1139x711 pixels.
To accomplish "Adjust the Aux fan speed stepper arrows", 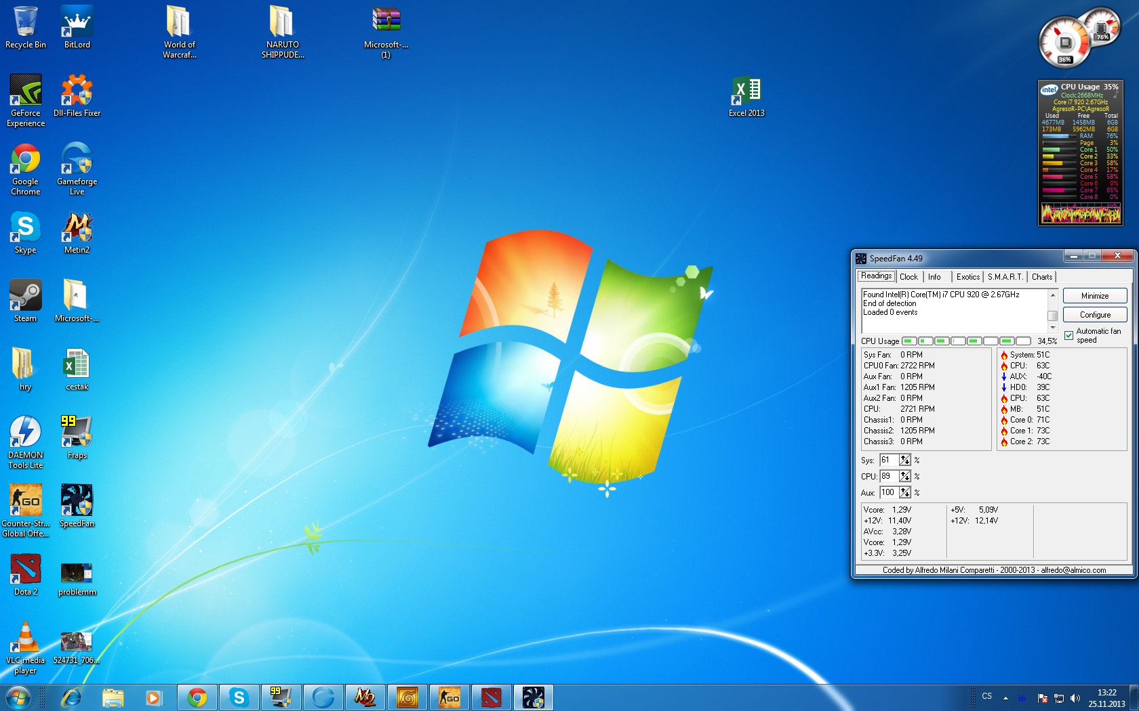I will pos(905,493).
